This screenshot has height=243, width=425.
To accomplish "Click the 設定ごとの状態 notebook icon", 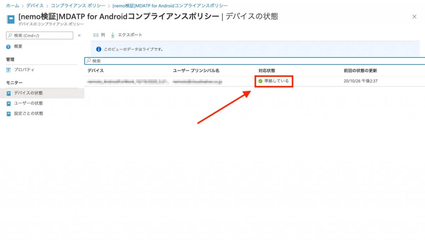I will click(x=8, y=114).
